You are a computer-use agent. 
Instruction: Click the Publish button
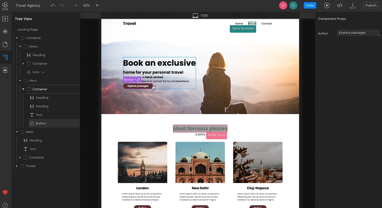point(371,5)
